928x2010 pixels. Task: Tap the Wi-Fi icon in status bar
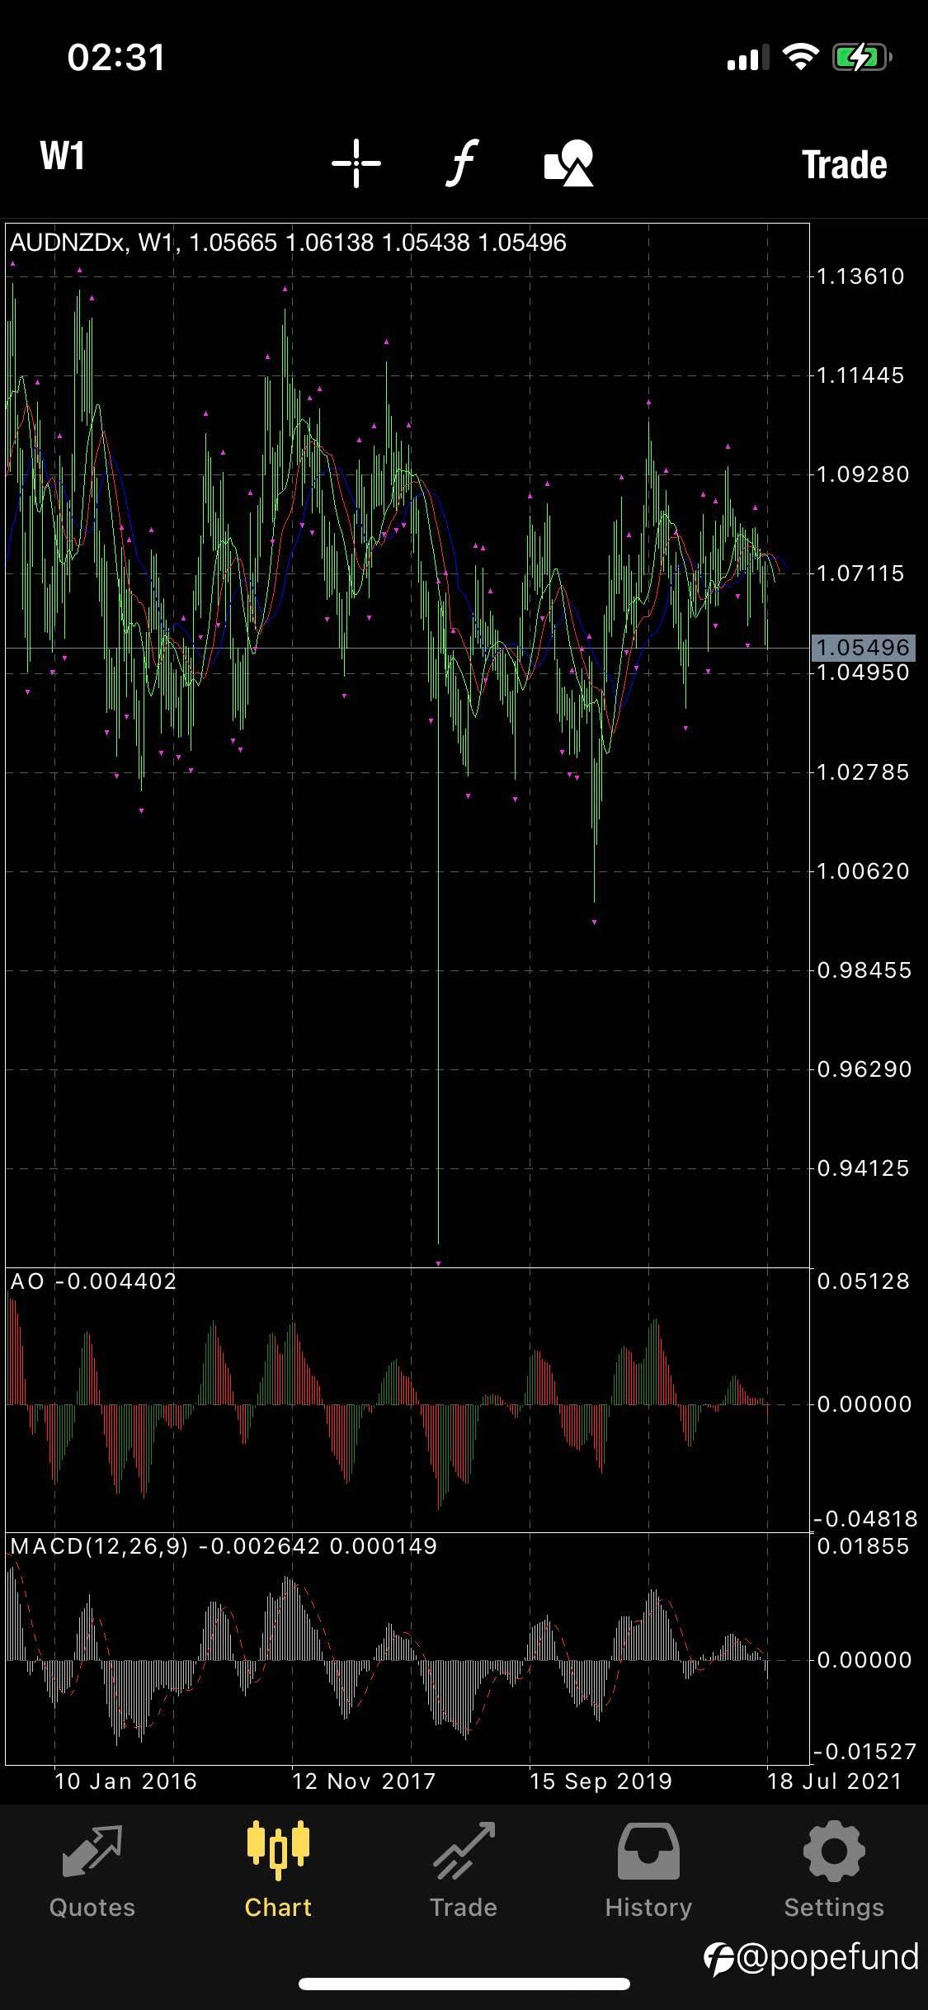[x=800, y=57]
